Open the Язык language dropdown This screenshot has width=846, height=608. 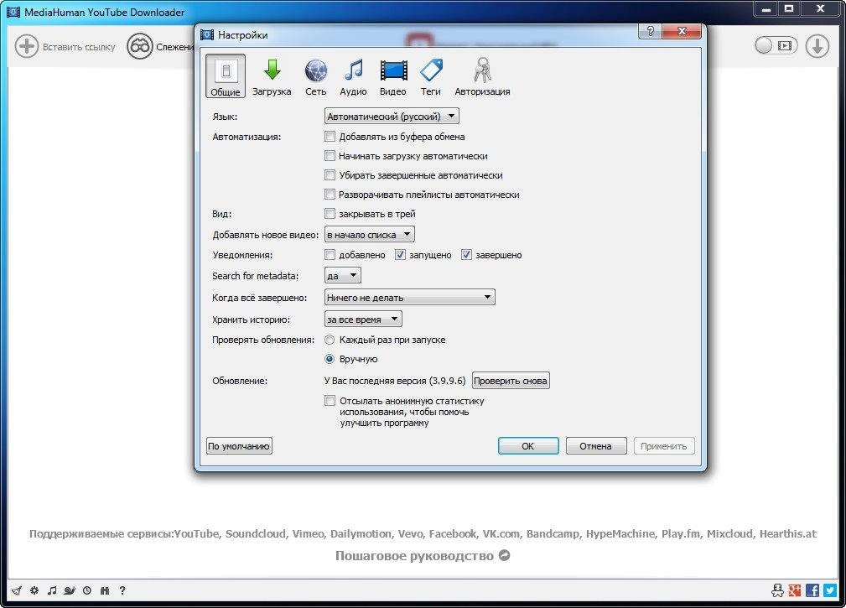[x=392, y=116]
